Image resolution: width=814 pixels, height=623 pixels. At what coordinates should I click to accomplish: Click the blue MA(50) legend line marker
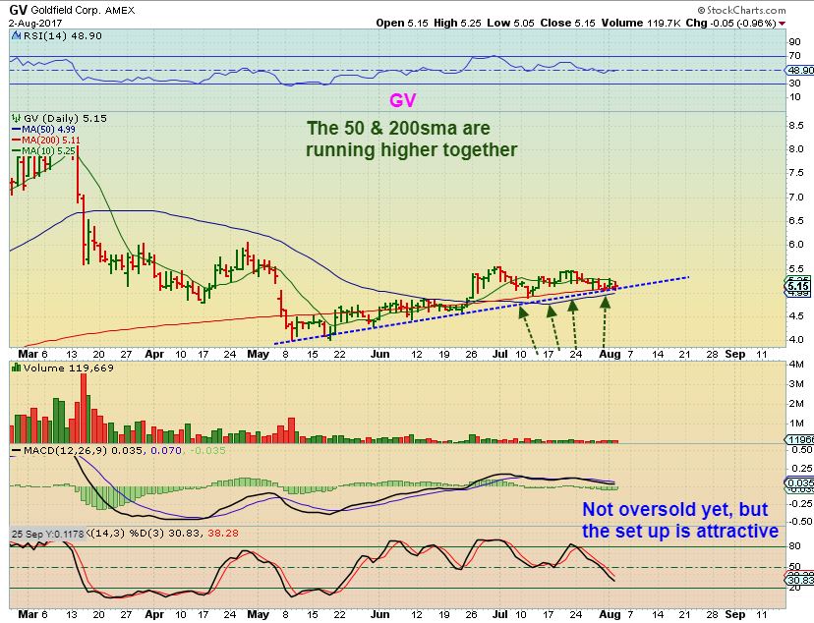coord(16,129)
